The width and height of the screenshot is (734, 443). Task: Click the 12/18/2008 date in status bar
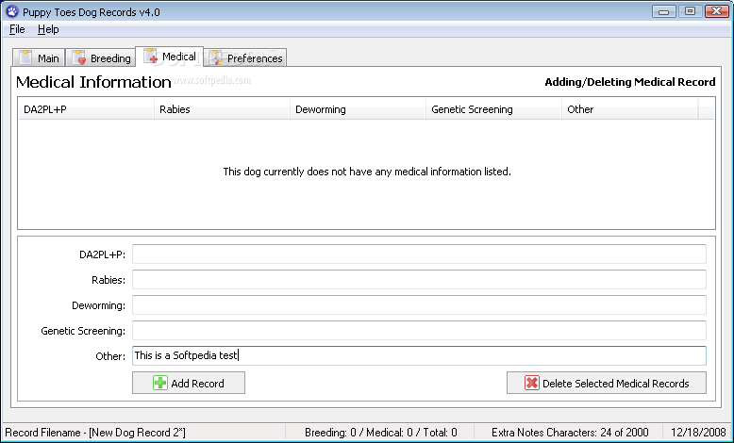[x=698, y=433]
